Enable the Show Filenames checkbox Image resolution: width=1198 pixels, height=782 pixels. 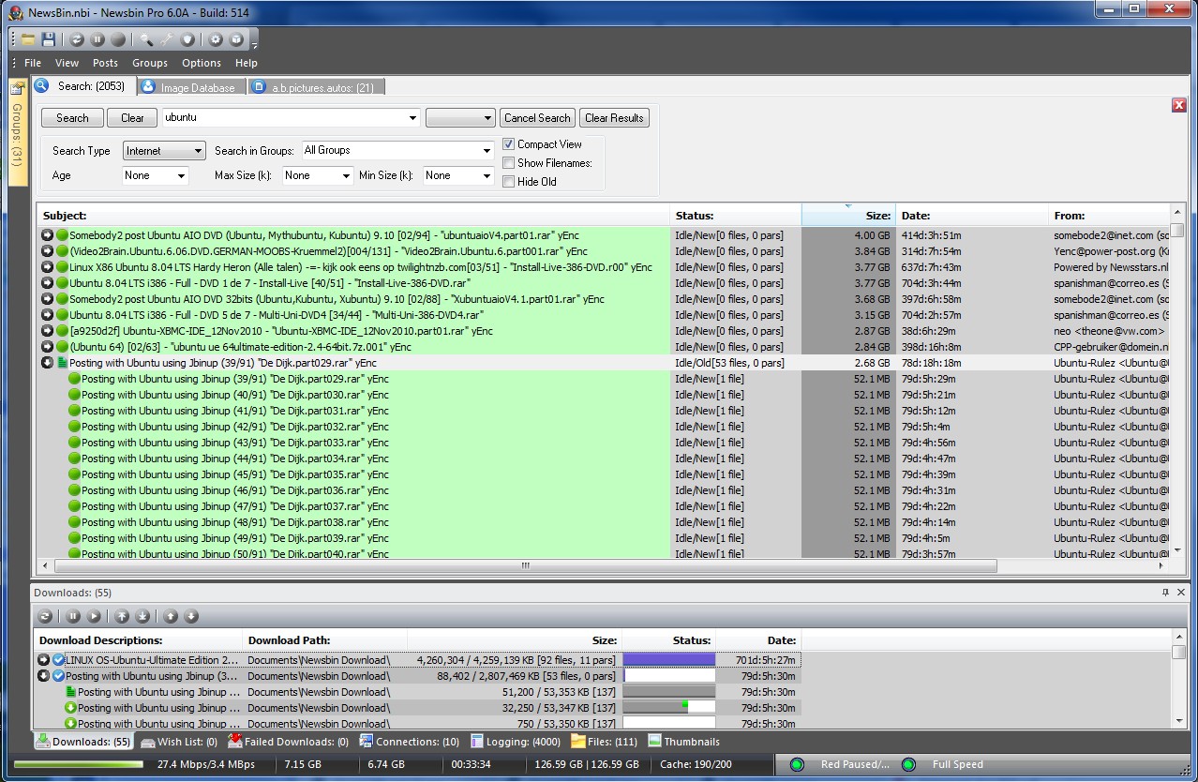508,163
